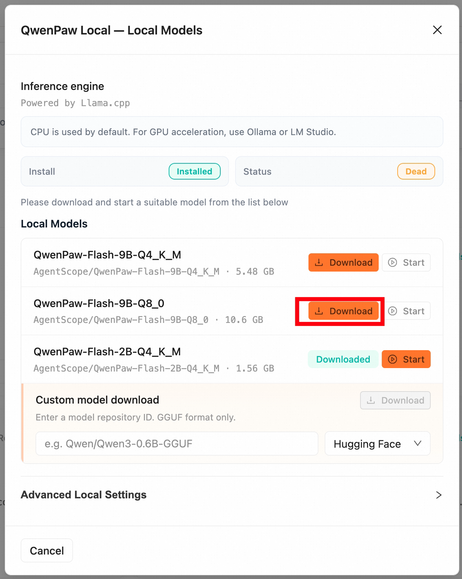Open the Hugging Face source dropdown
The image size is (462, 579).
pyautogui.click(x=377, y=444)
